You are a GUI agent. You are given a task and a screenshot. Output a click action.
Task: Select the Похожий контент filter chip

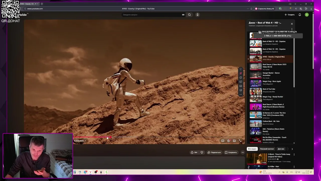tap(267, 149)
